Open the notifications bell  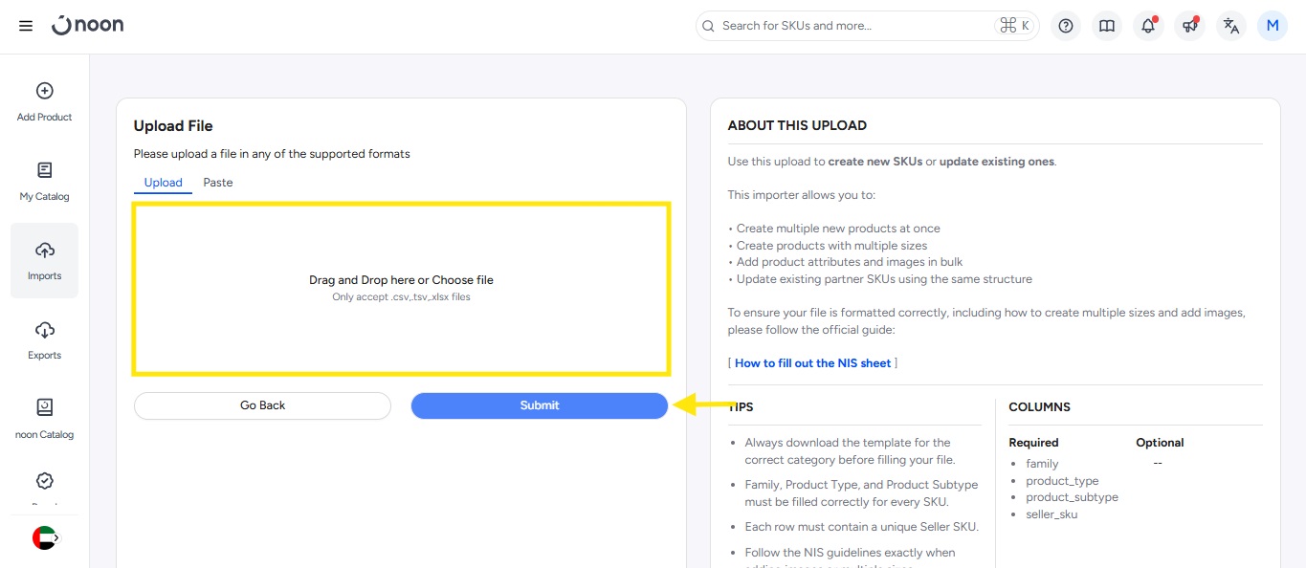(x=1148, y=26)
